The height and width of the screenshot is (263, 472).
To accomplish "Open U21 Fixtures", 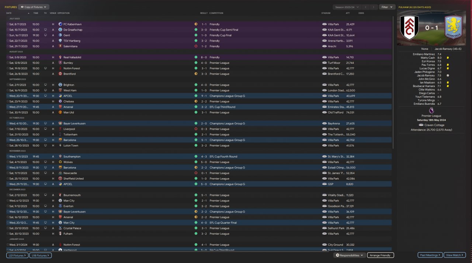I will coord(17,255).
